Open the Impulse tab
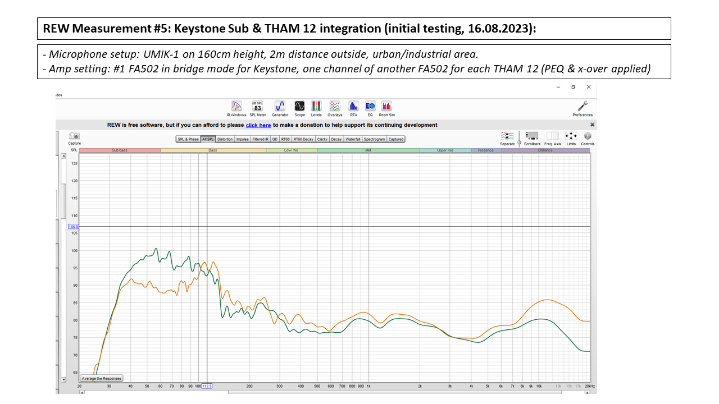 point(242,139)
